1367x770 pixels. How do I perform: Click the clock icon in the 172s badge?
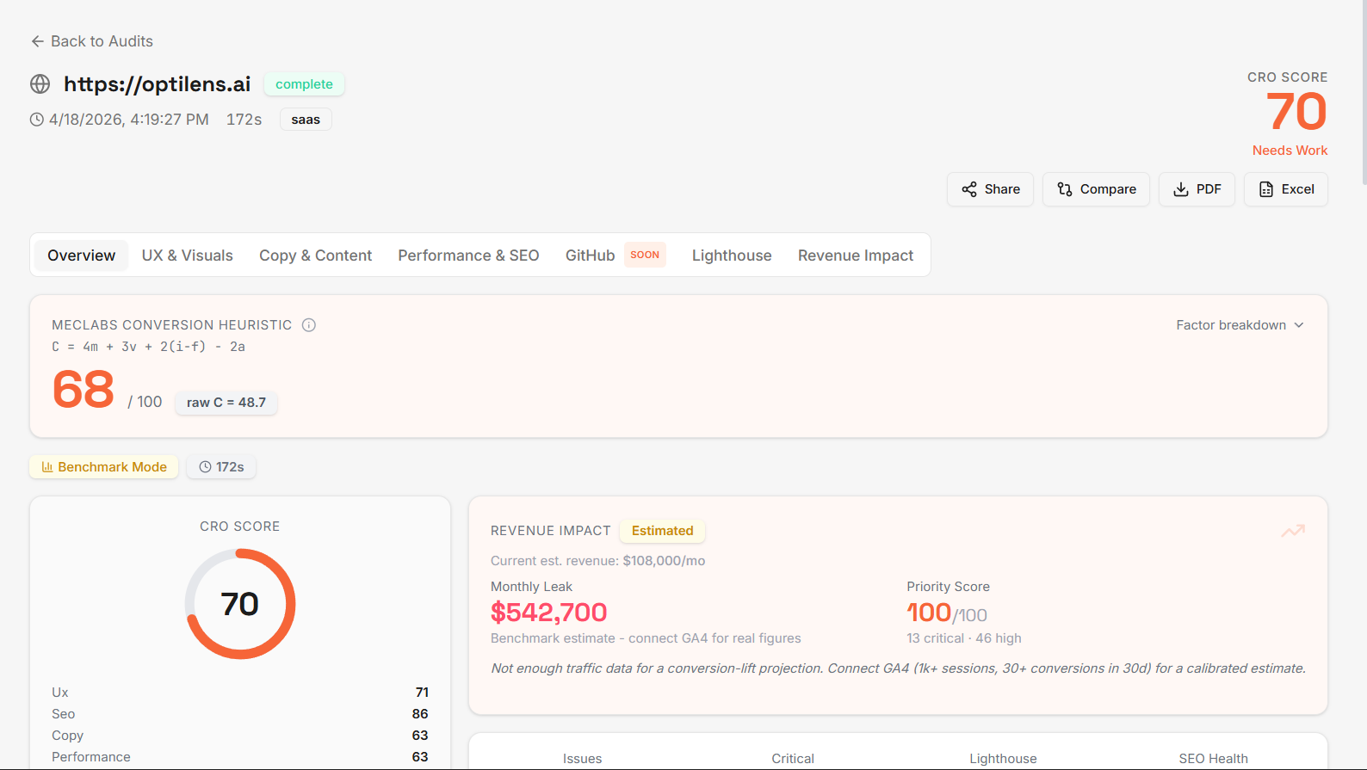205,466
